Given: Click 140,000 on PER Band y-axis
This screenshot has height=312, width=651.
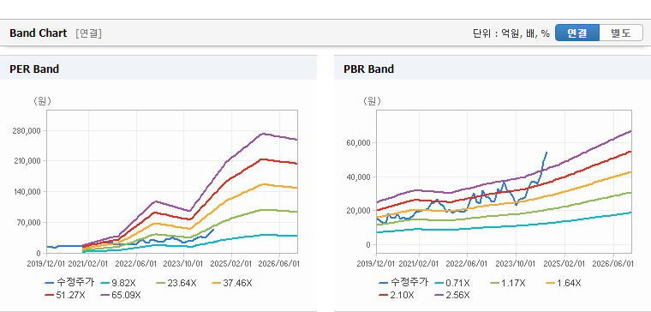Looking at the screenshot, I should [27, 192].
